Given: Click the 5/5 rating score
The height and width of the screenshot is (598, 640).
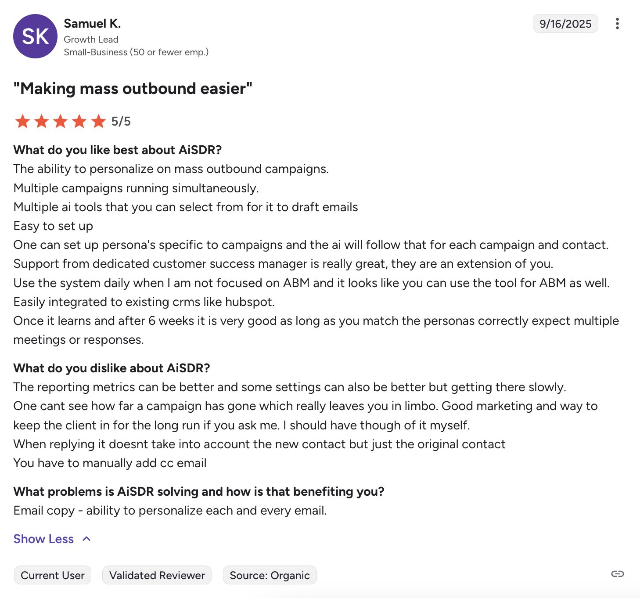Looking at the screenshot, I should (x=121, y=121).
